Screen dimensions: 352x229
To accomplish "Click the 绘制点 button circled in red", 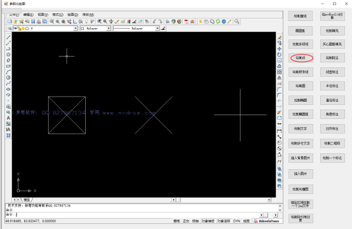I will pos(301,58).
